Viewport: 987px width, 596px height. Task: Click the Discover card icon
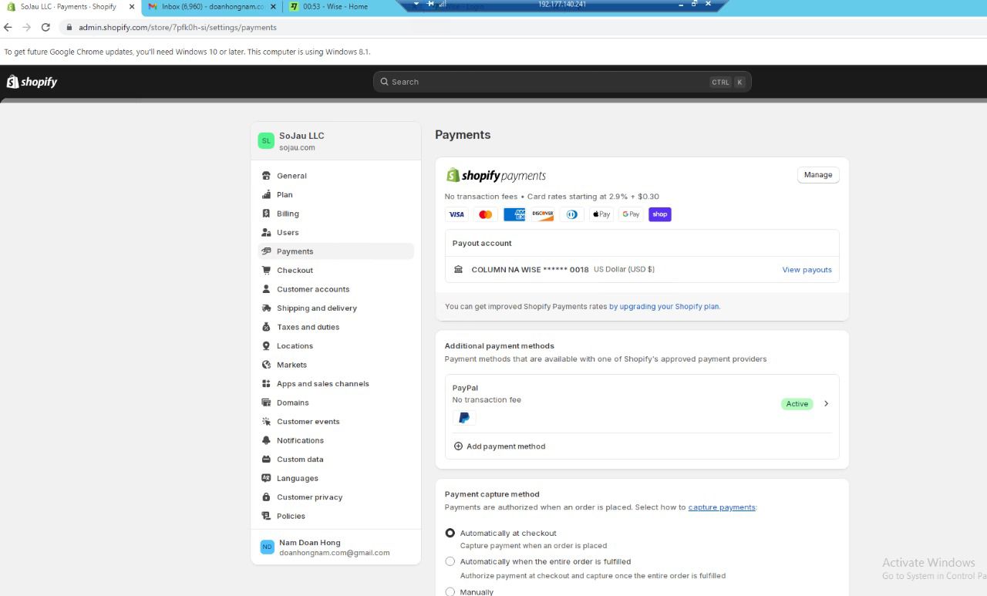tap(543, 214)
